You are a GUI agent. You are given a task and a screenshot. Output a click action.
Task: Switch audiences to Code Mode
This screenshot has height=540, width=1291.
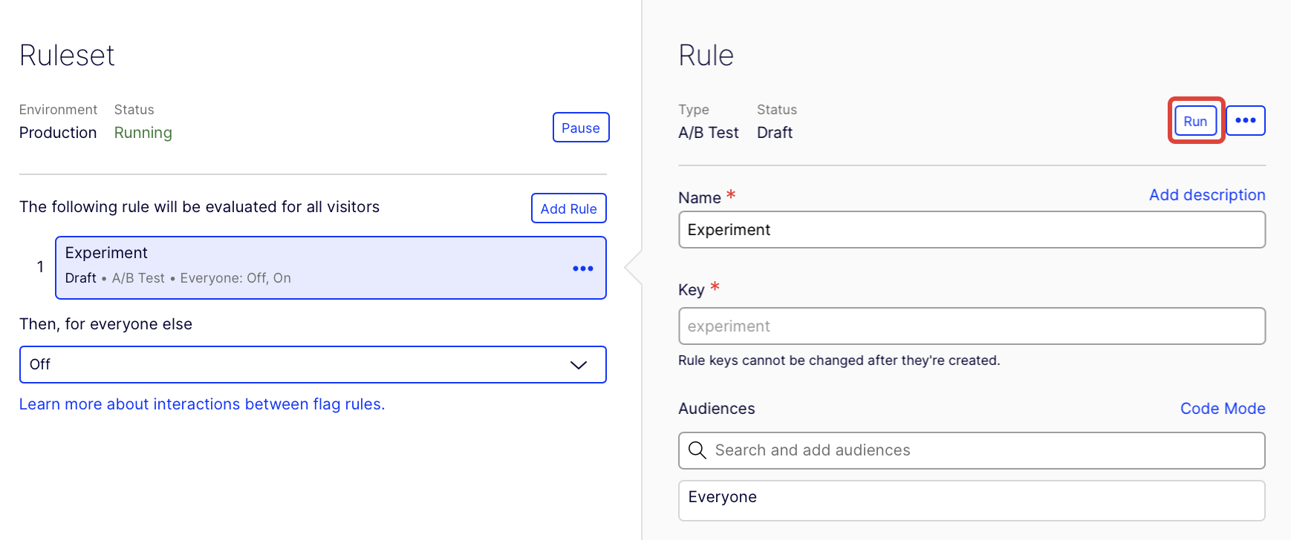(1223, 409)
